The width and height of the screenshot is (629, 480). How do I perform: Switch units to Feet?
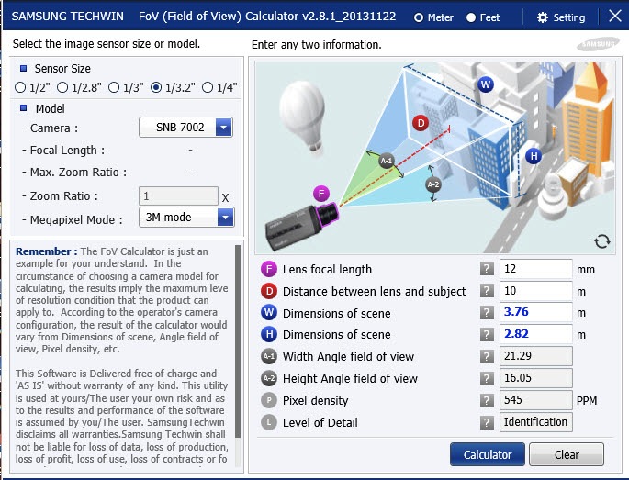[x=471, y=17]
